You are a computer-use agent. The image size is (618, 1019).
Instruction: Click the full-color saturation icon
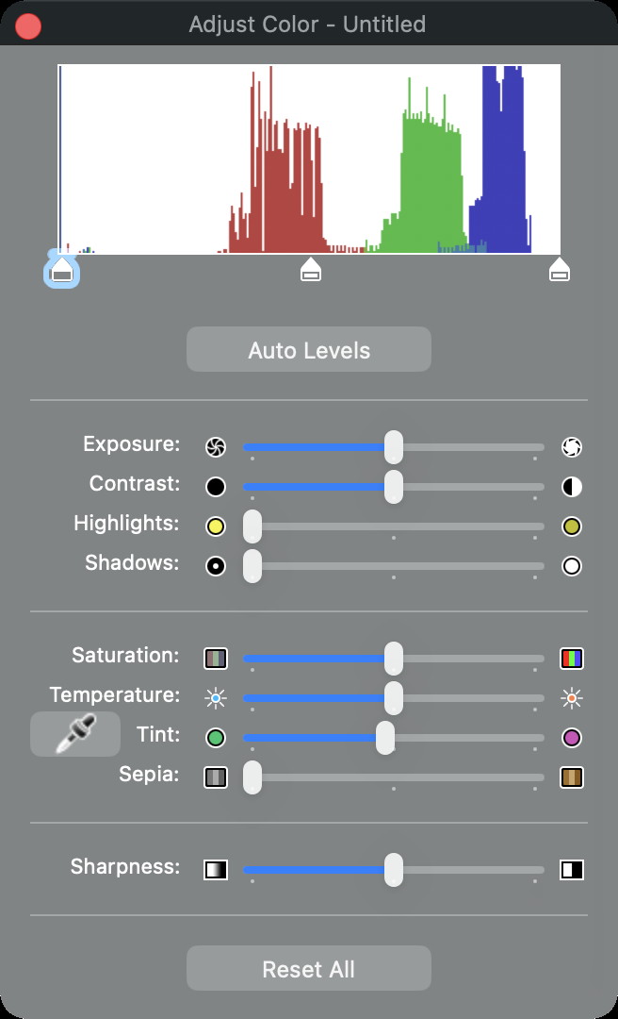(571, 658)
